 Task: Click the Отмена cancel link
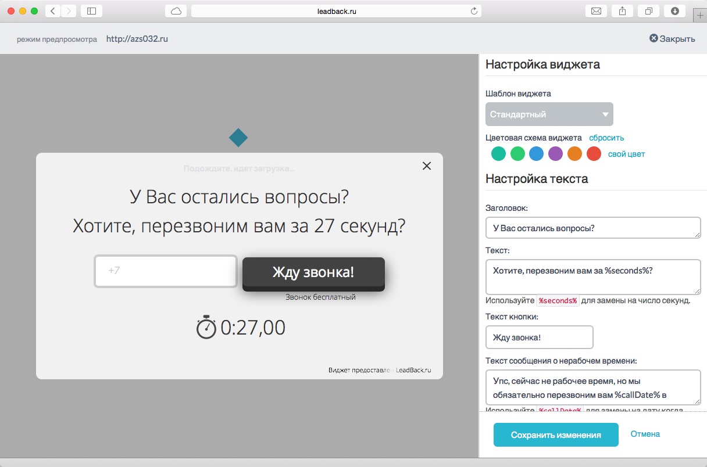coord(645,434)
